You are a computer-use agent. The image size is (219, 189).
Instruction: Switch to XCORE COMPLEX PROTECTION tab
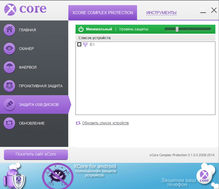click(x=103, y=13)
